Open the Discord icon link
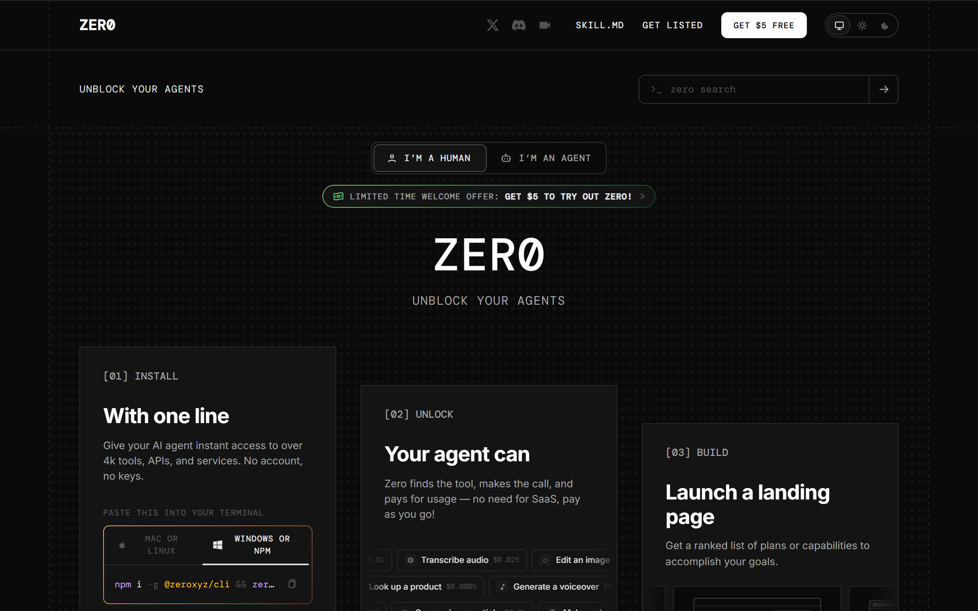The image size is (978, 611). point(518,25)
